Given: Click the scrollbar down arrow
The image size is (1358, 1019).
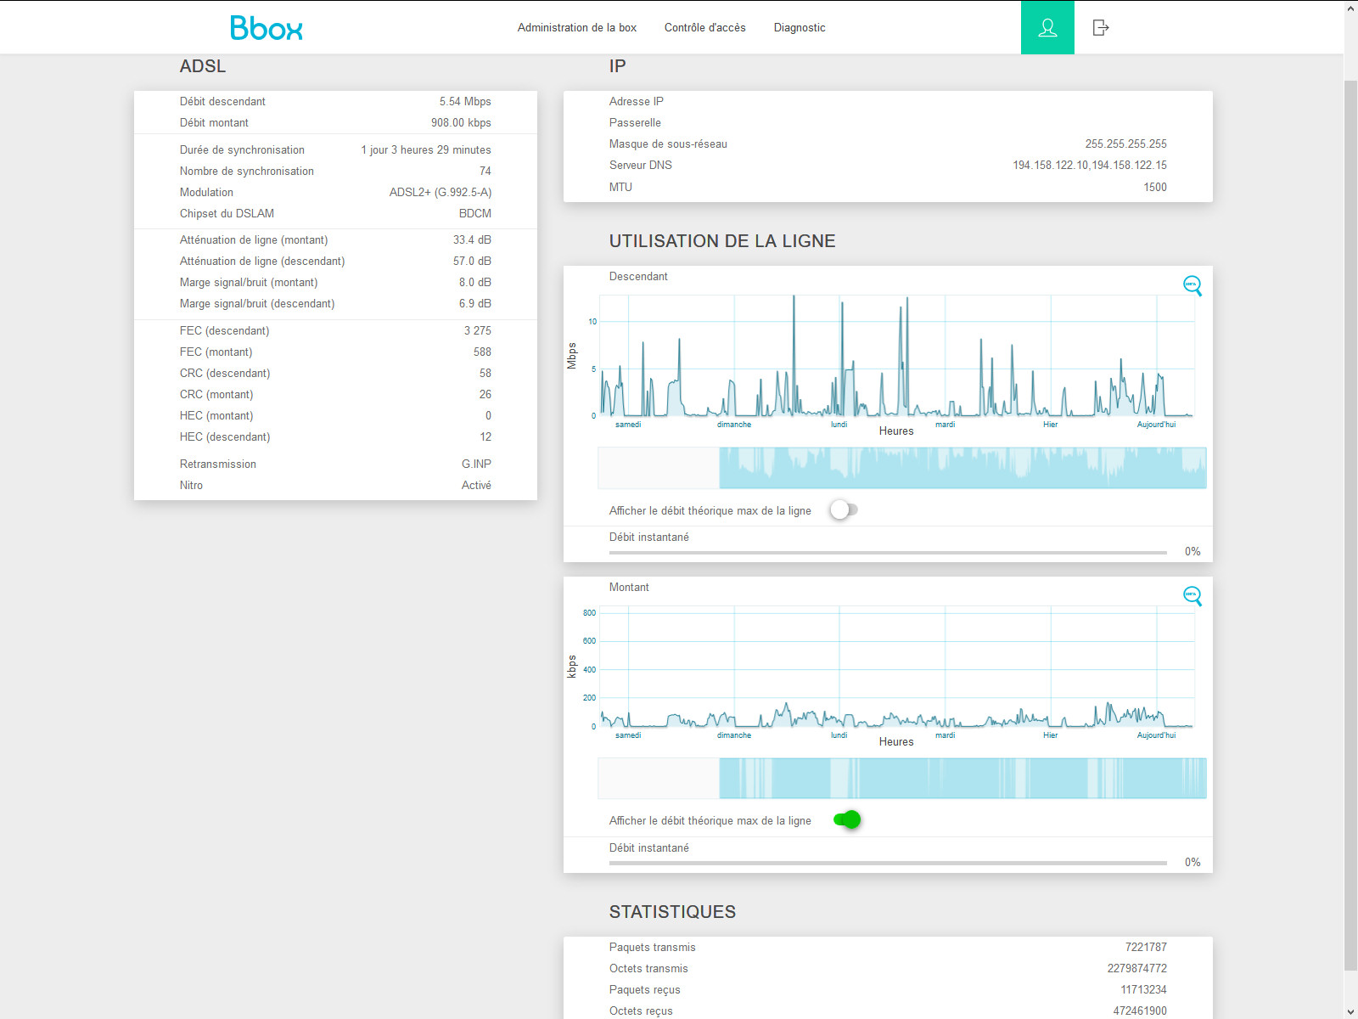Looking at the screenshot, I should 1350,1011.
